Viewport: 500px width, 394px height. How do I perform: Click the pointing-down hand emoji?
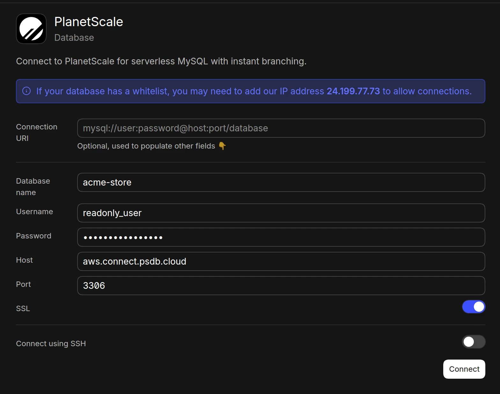222,146
